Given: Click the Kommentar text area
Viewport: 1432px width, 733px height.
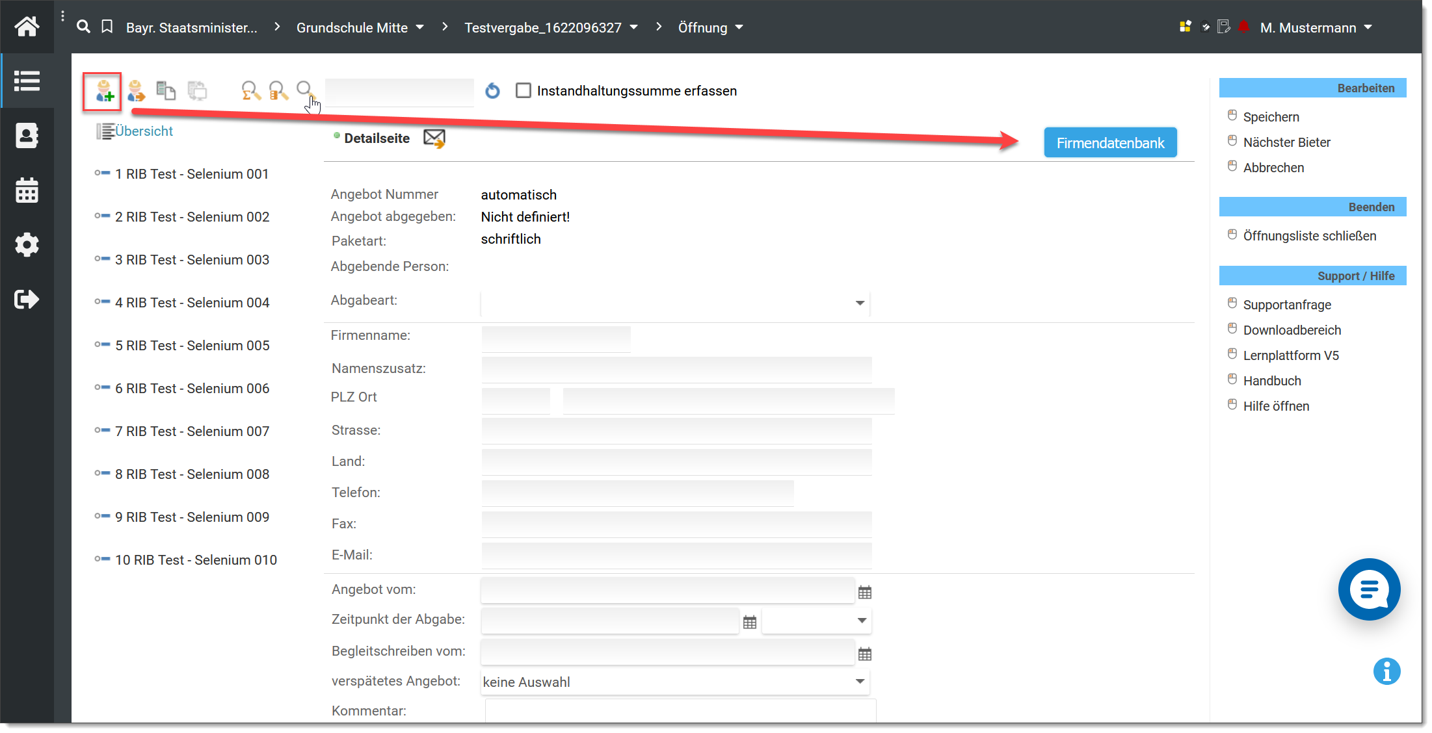Looking at the screenshot, I should [x=680, y=711].
